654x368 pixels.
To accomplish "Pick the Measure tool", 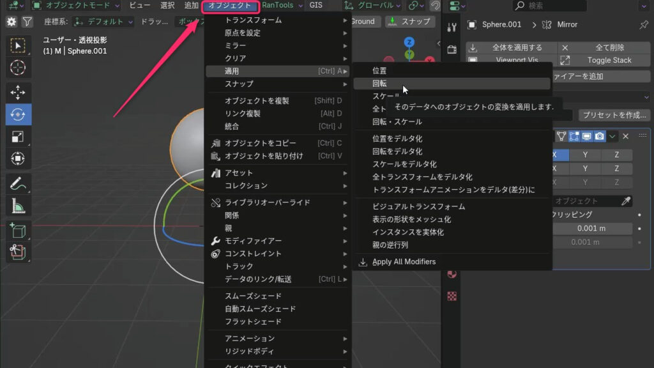I will click(x=18, y=206).
